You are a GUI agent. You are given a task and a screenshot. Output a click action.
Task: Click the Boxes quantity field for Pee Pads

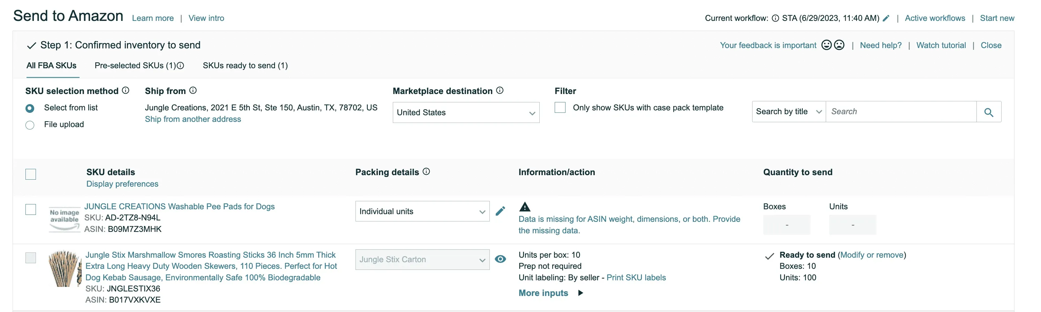786,225
